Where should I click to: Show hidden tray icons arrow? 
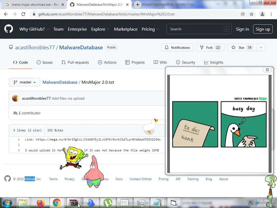[243, 203]
